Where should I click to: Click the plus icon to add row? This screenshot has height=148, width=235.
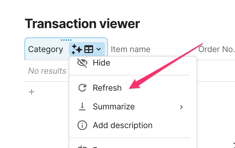(x=31, y=92)
